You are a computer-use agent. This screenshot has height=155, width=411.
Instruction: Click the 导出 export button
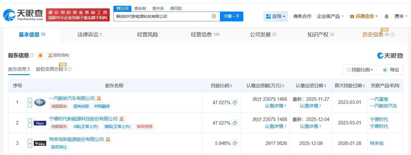391,70
